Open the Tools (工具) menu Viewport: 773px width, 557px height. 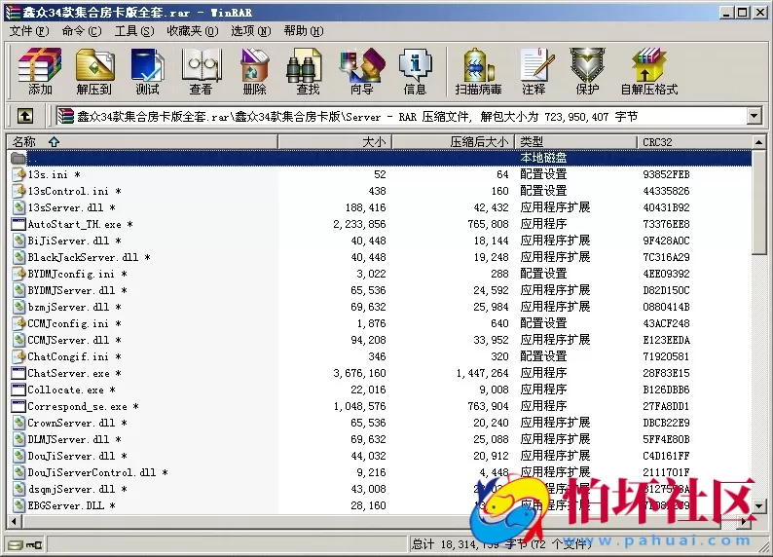(134, 31)
